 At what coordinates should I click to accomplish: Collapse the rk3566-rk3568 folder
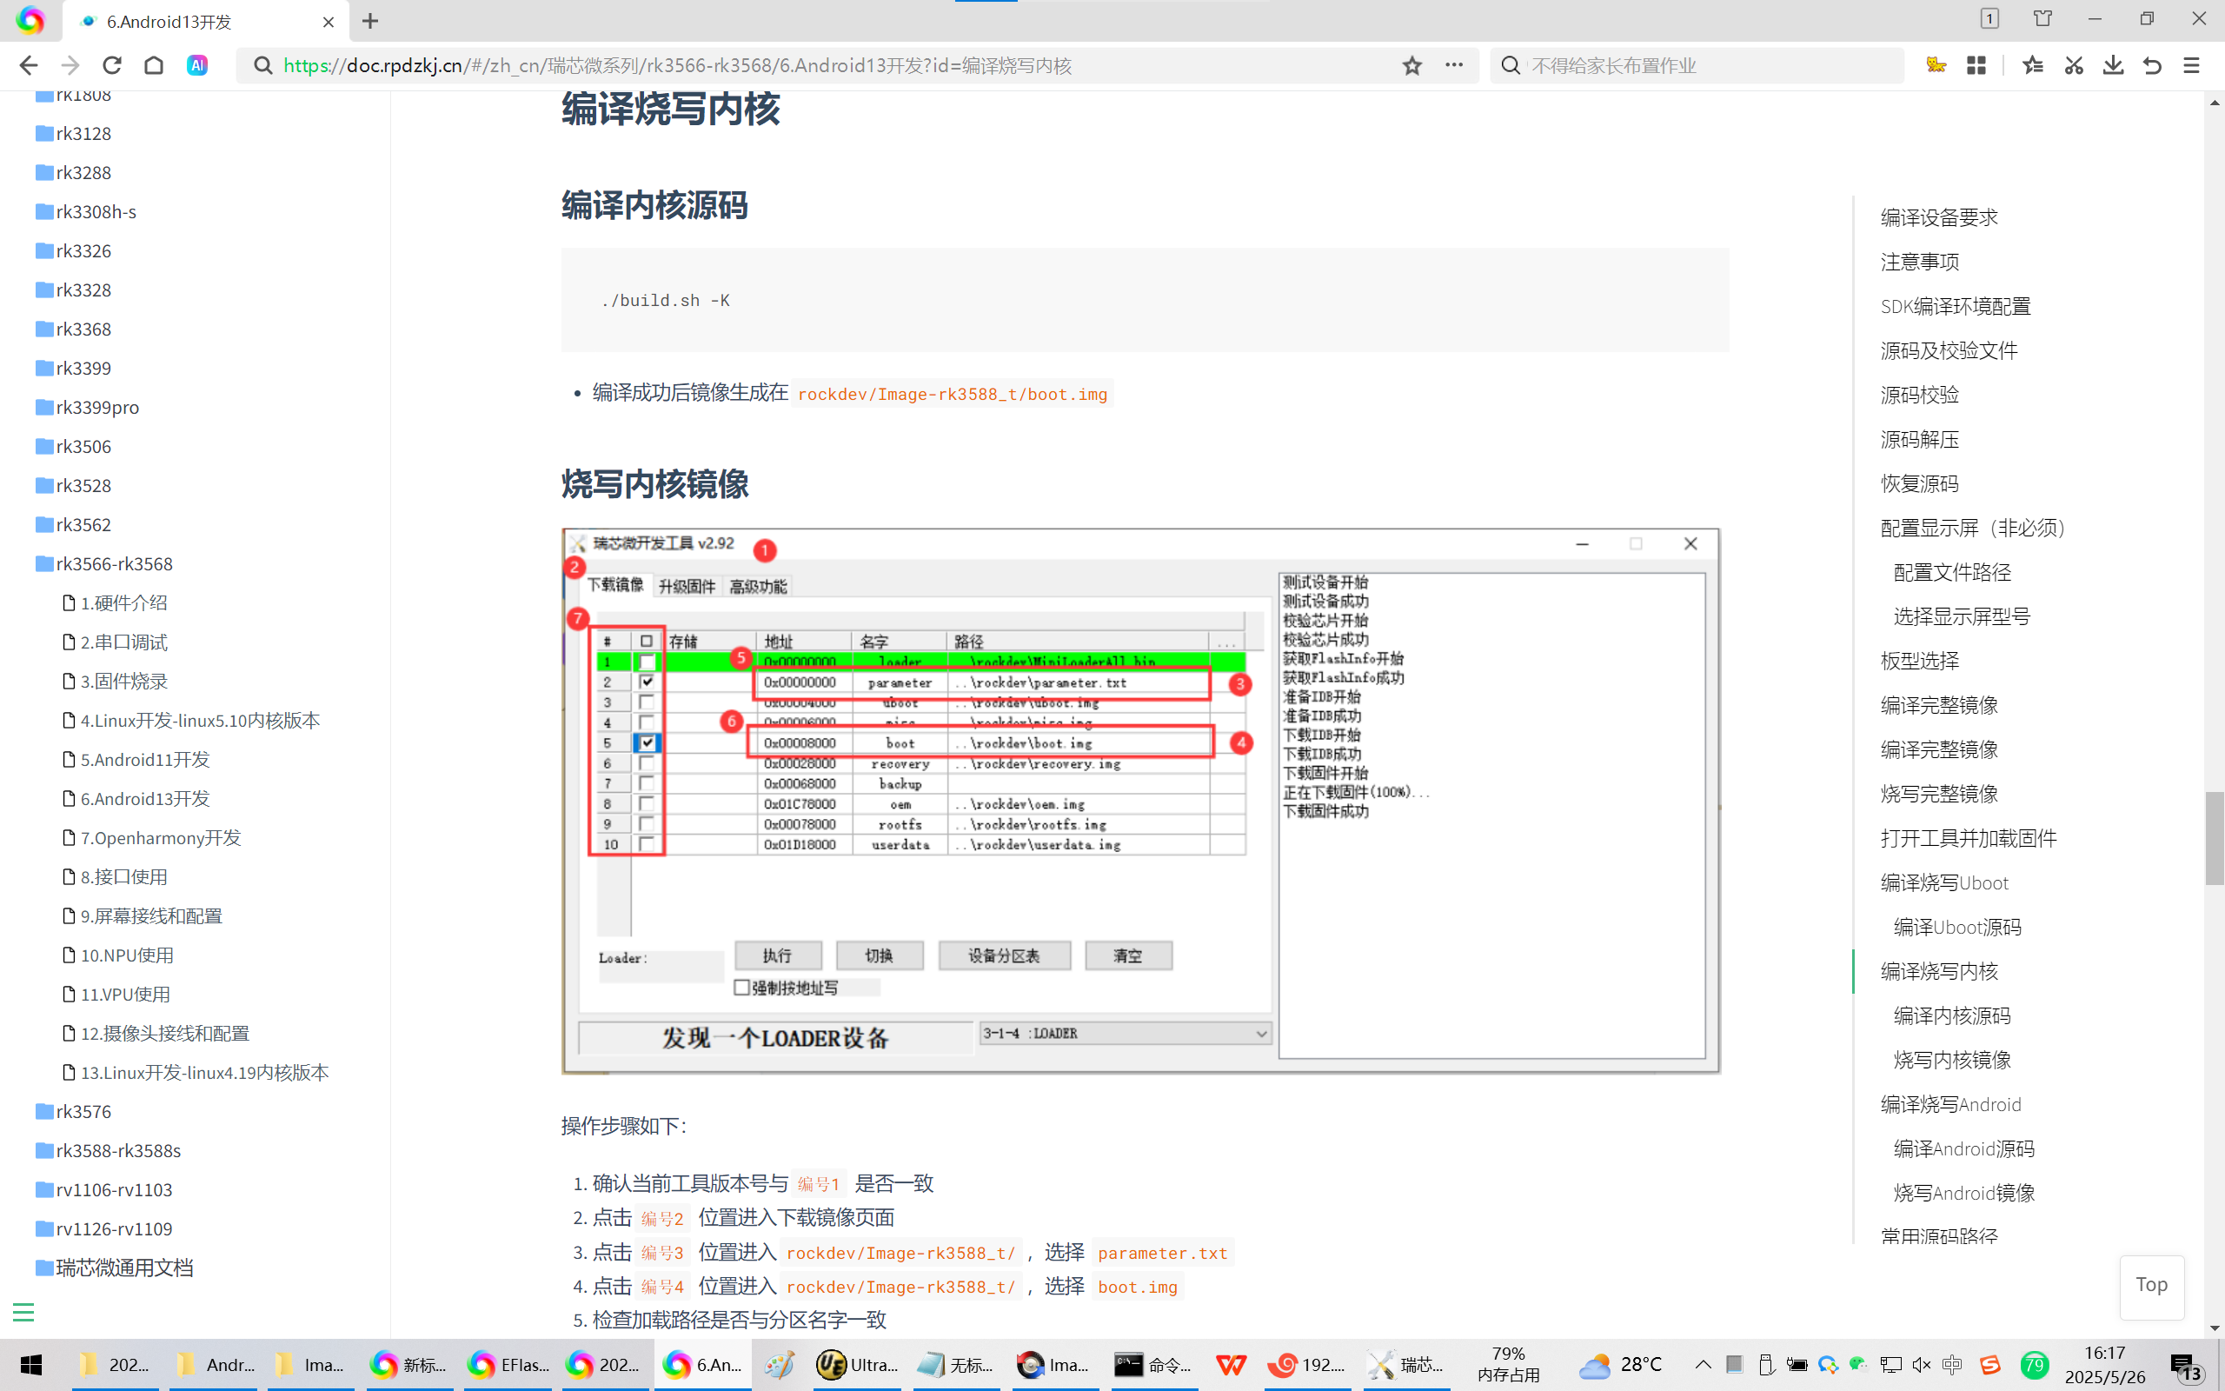pos(114,563)
